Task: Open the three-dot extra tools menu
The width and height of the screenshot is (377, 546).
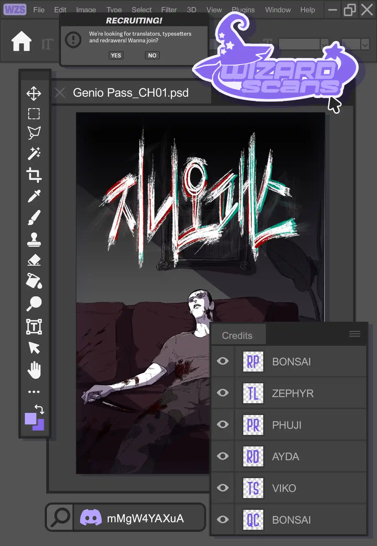Action: click(34, 392)
